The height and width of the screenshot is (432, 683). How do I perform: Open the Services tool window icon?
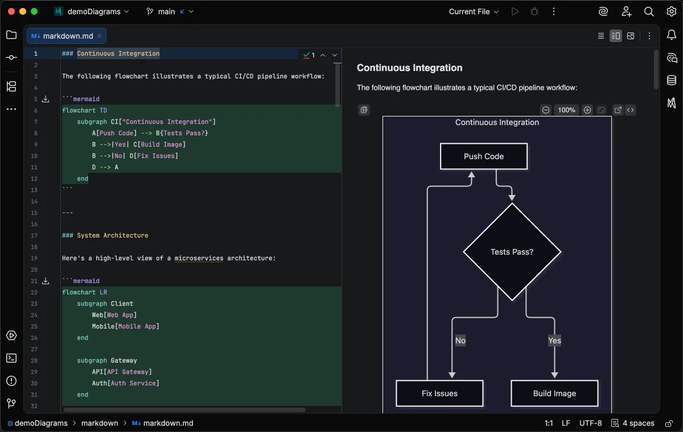point(11,335)
